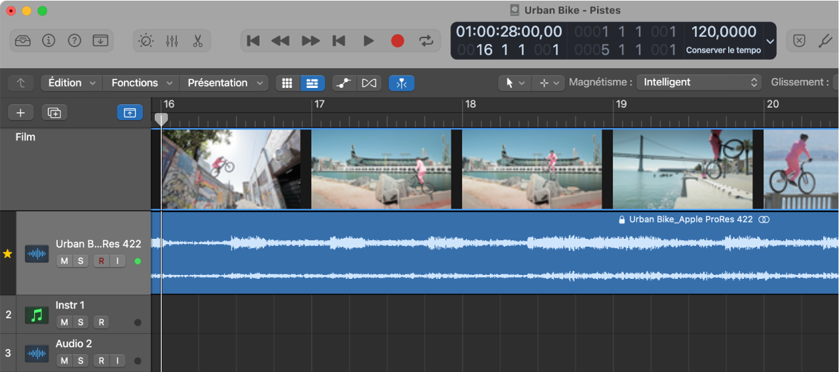Record-enable the Urban B...Res 422 track

pyautogui.click(x=101, y=261)
